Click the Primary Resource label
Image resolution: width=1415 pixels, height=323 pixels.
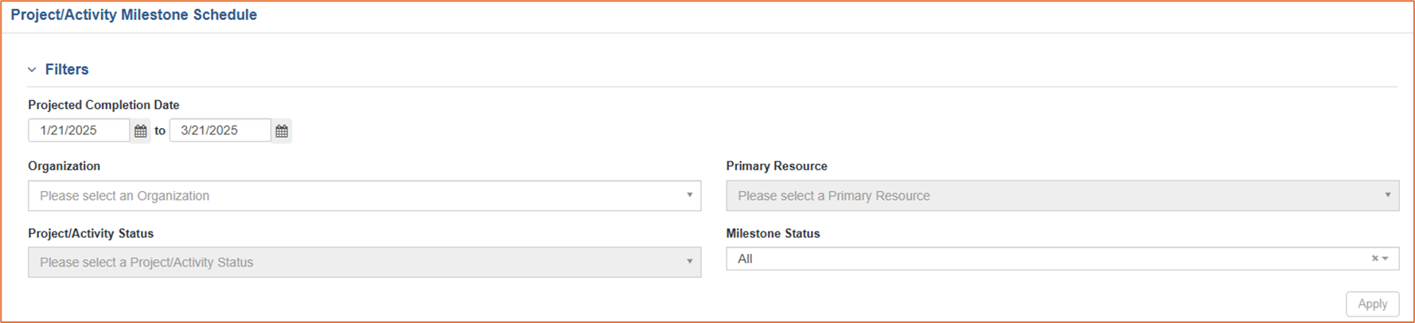tap(777, 166)
